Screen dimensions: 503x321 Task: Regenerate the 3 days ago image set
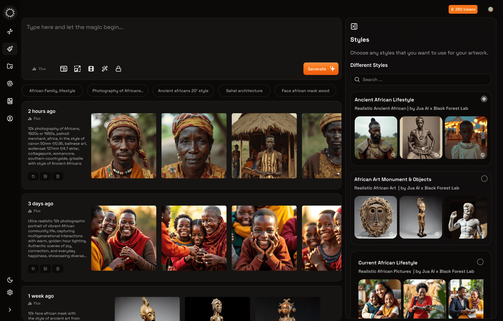click(x=33, y=269)
